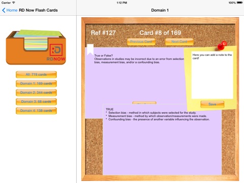This screenshot has width=244, height=183.
Task: Go back to Home
Action: [12, 10]
